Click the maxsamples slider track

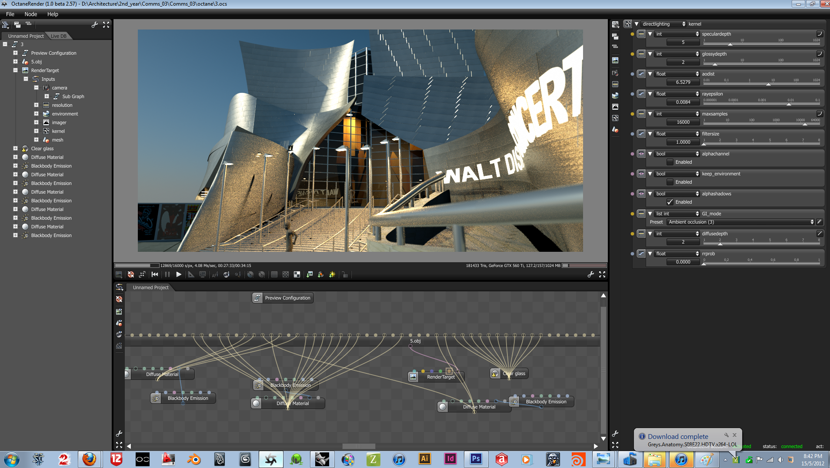click(762, 124)
